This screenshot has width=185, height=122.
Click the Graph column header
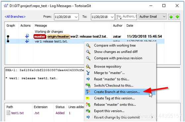pos(11,26)
